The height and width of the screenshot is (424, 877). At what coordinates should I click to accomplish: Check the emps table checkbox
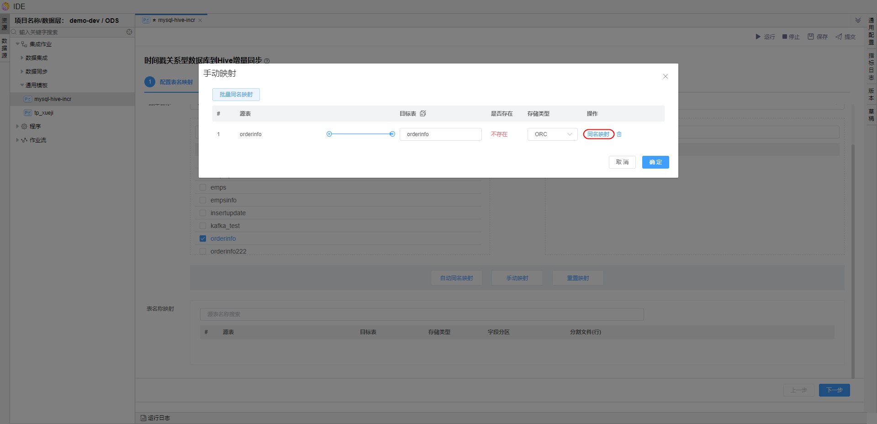pyautogui.click(x=203, y=187)
